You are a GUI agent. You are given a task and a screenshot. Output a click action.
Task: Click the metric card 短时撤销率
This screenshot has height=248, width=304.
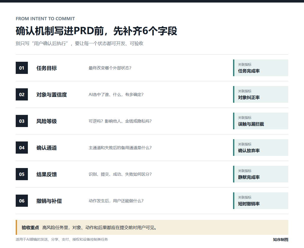[261, 201]
